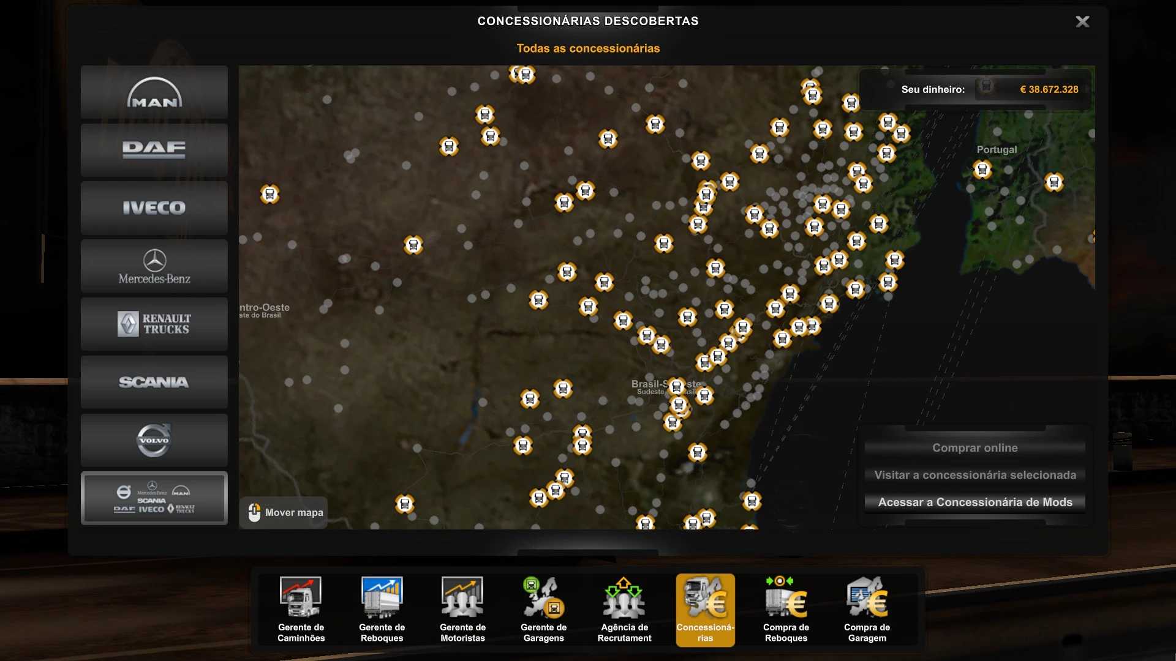Open Gerente de Caminhões manager
The image size is (1176, 661).
coord(301,609)
